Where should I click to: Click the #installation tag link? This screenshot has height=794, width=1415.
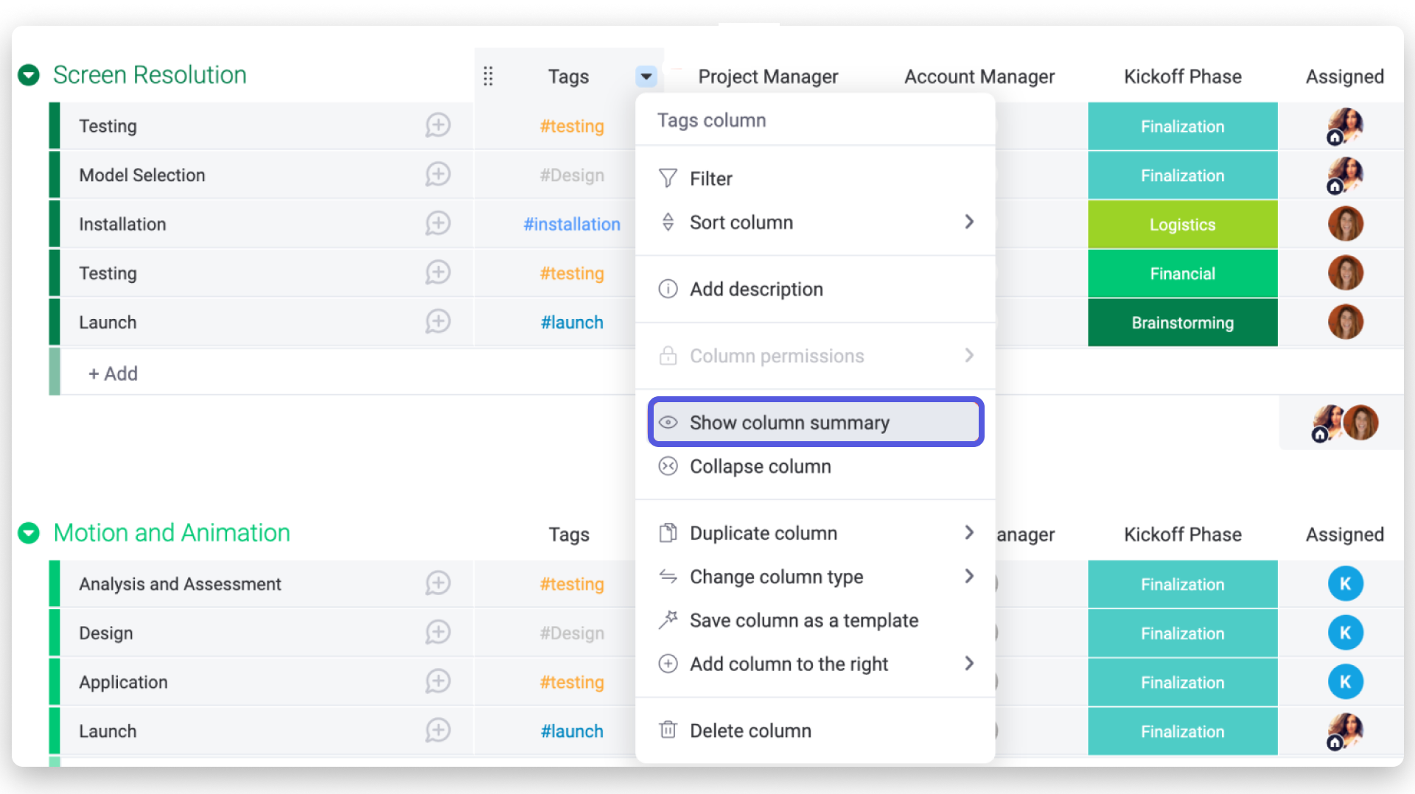[572, 224]
